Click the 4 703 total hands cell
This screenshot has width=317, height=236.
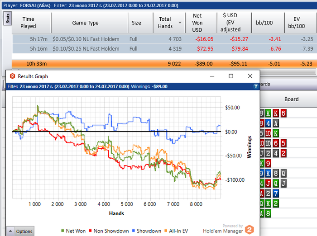pyautogui.click(x=175, y=39)
